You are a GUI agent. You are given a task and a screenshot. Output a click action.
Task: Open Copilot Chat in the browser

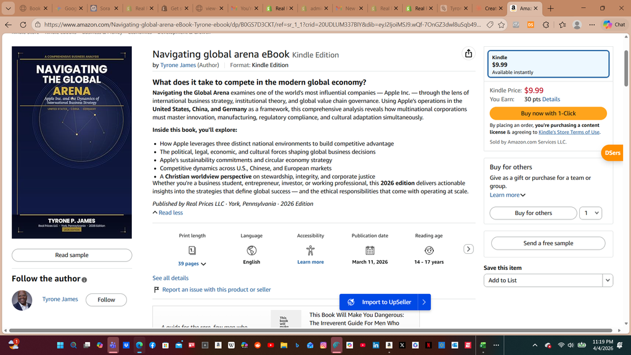pos(614,25)
